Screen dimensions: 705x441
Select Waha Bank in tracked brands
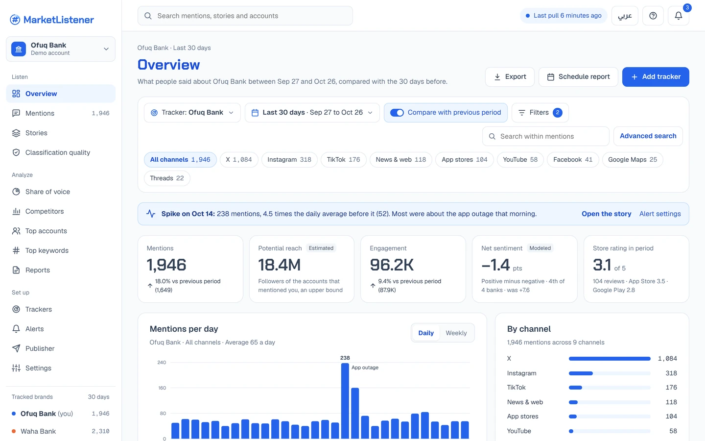pos(61,431)
